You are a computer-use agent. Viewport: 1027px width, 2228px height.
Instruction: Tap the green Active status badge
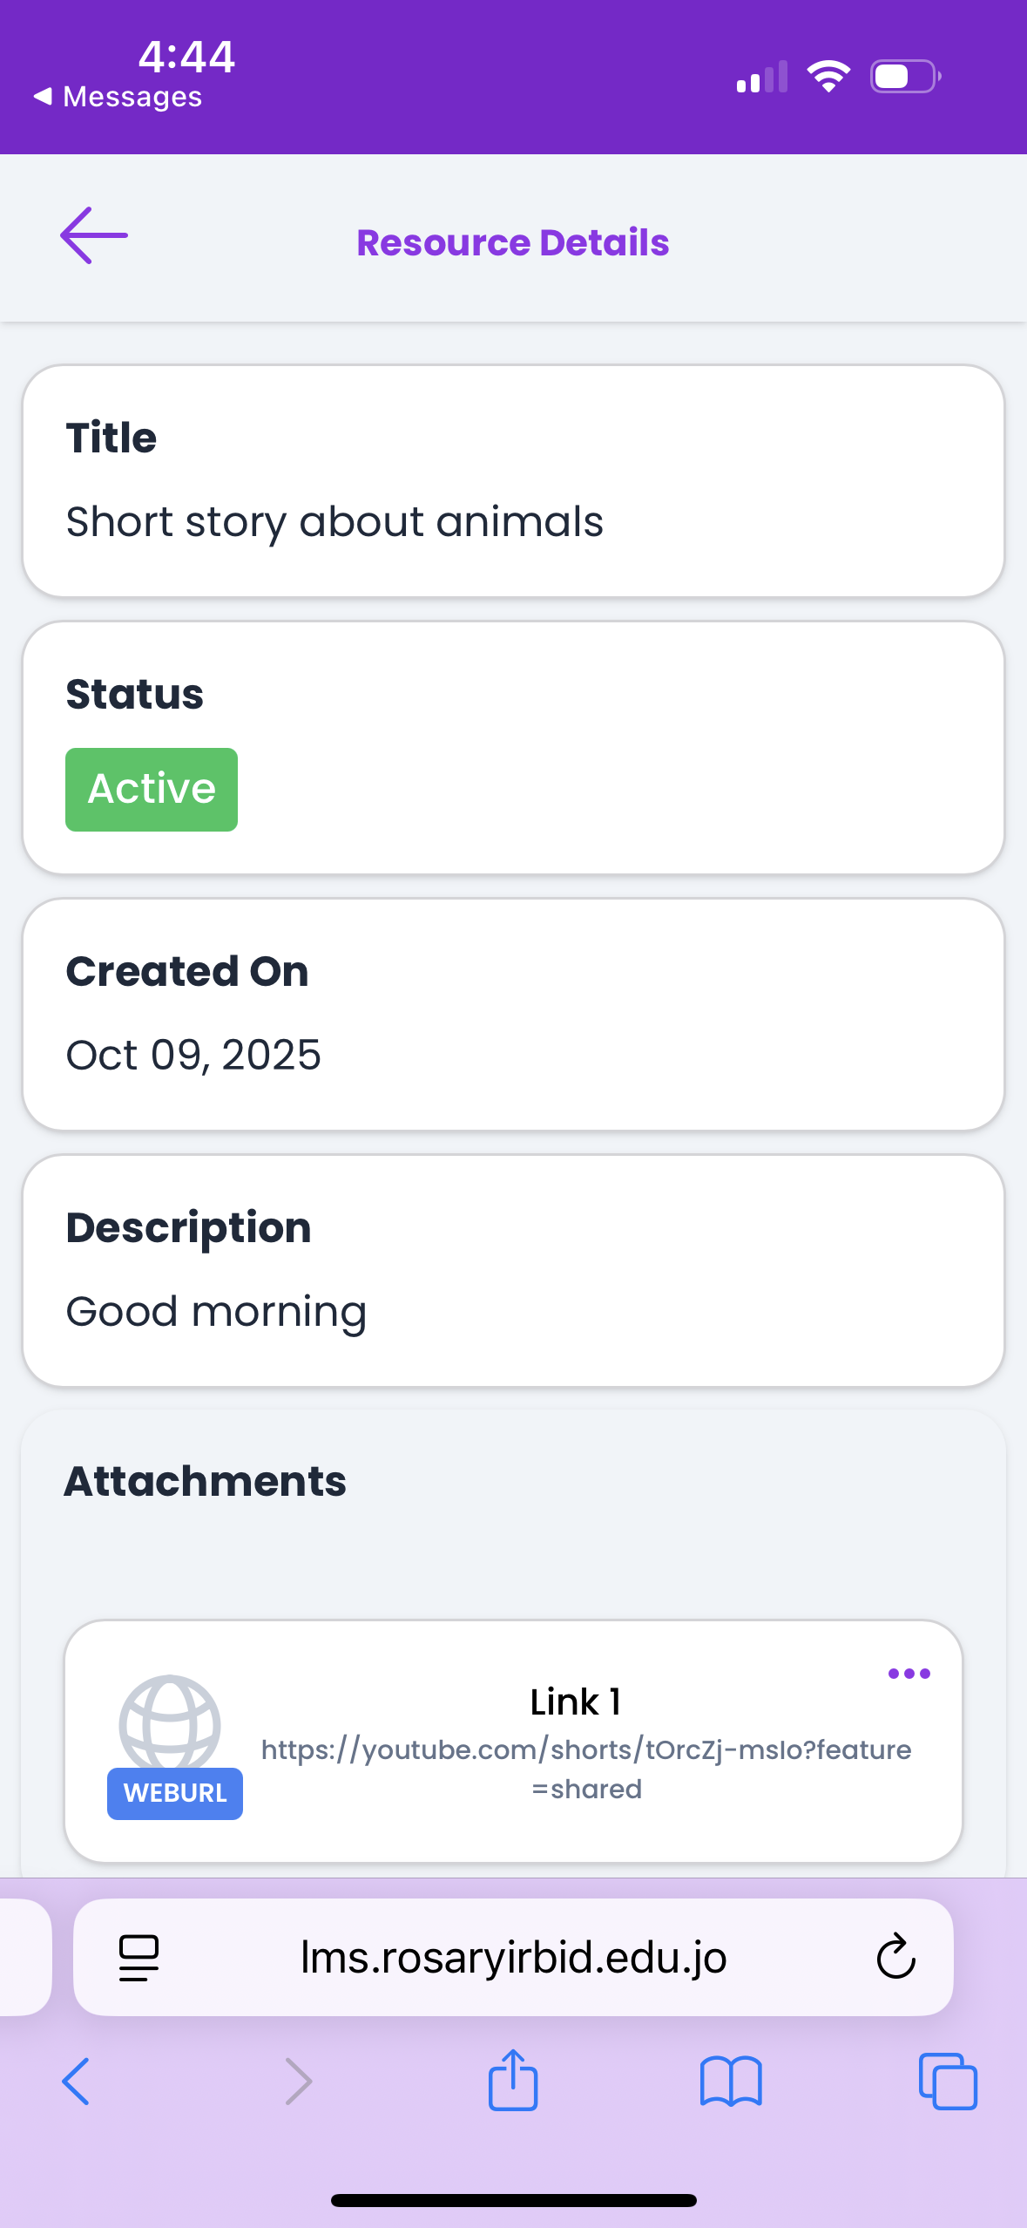coord(152,789)
